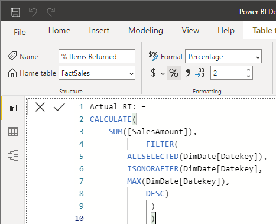This screenshot has height=224, width=276.
Task: Open the Format Percentage dropdown
Action: 223,57
